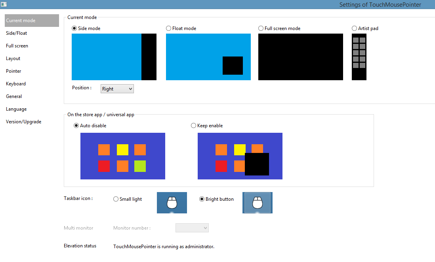Screen dimensions: 435x262
Task: Click the Float mode preview image
Action: [x=208, y=57]
